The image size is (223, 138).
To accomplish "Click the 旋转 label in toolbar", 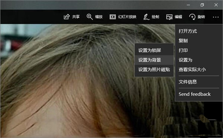I will tap(201, 17).
